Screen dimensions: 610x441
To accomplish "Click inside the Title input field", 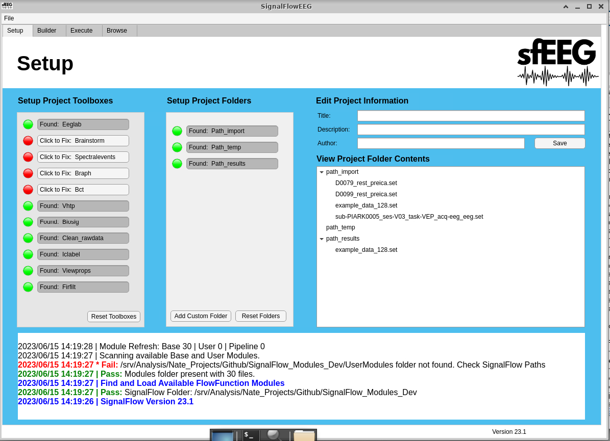I will coord(470,116).
